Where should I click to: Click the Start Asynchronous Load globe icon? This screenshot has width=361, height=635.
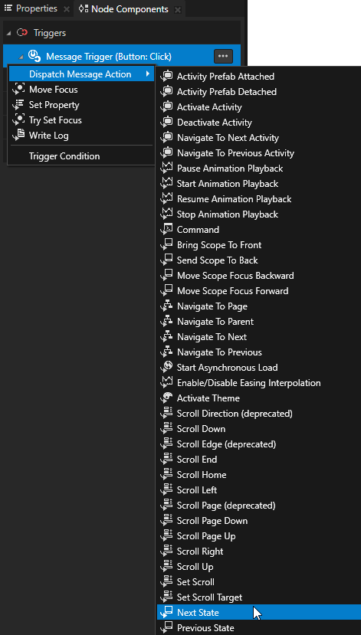166,368
